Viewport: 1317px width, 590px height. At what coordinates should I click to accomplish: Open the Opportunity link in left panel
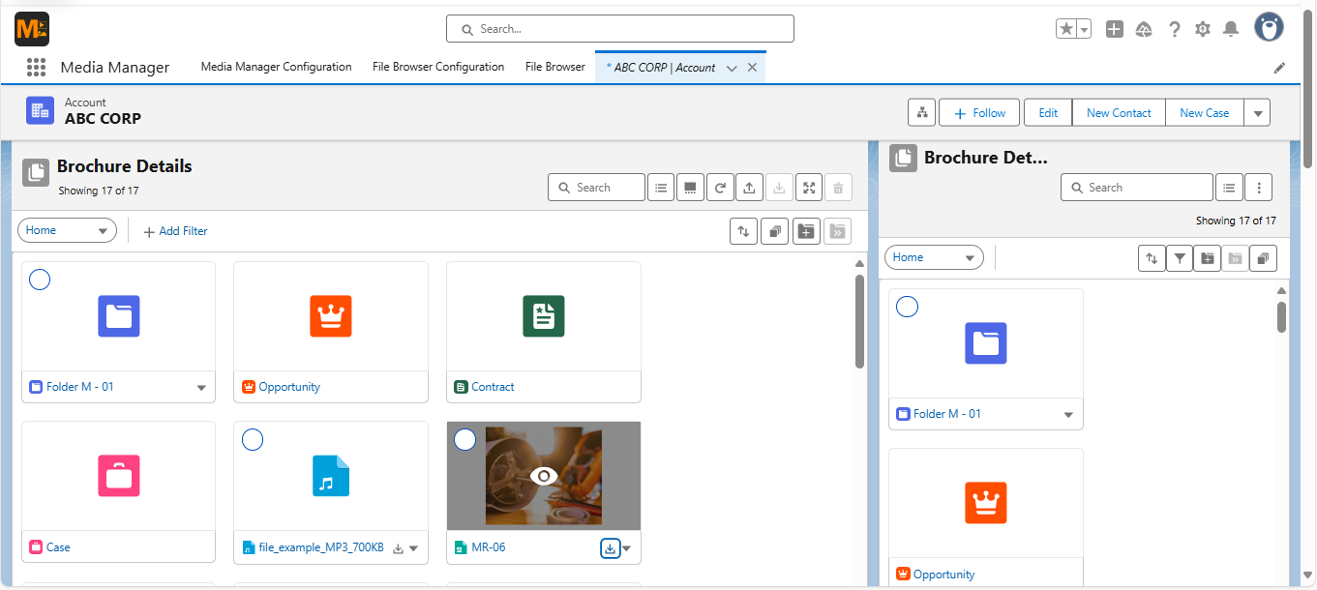click(289, 387)
